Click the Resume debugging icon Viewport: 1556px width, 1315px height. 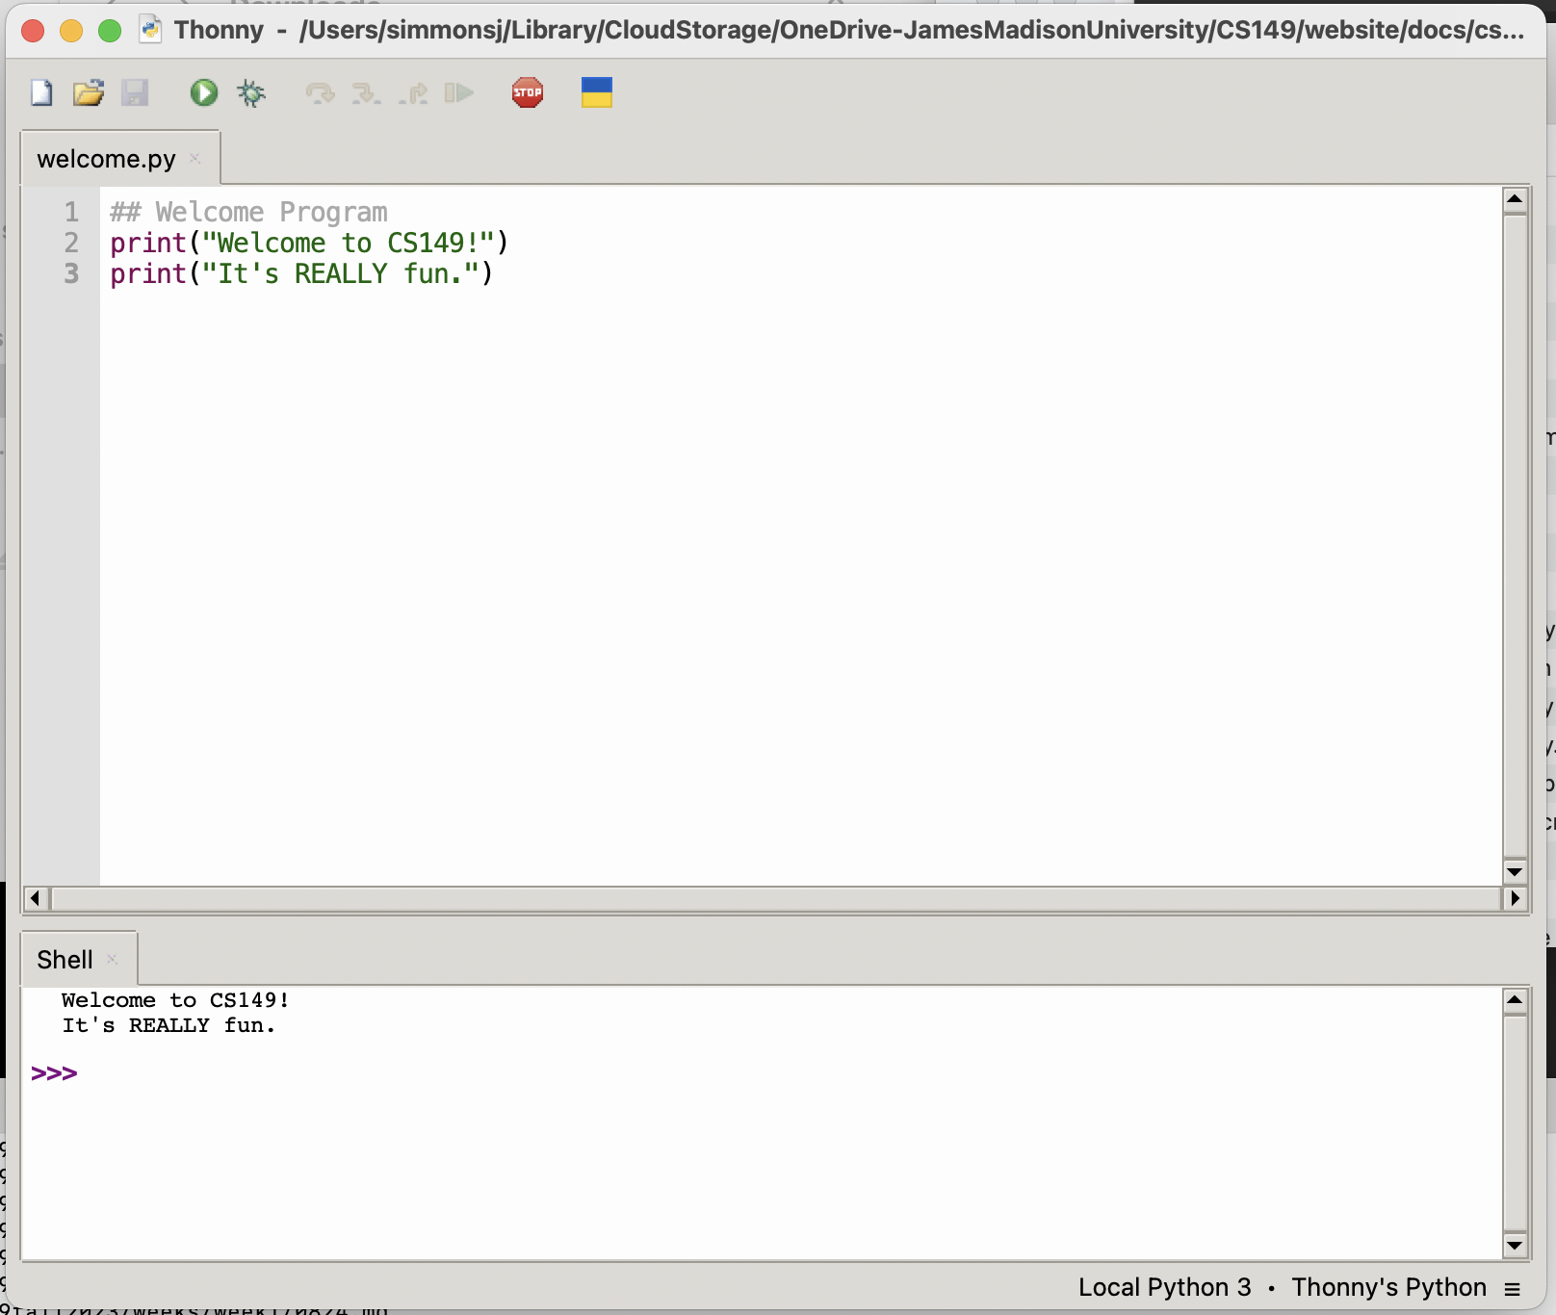click(459, 93)
